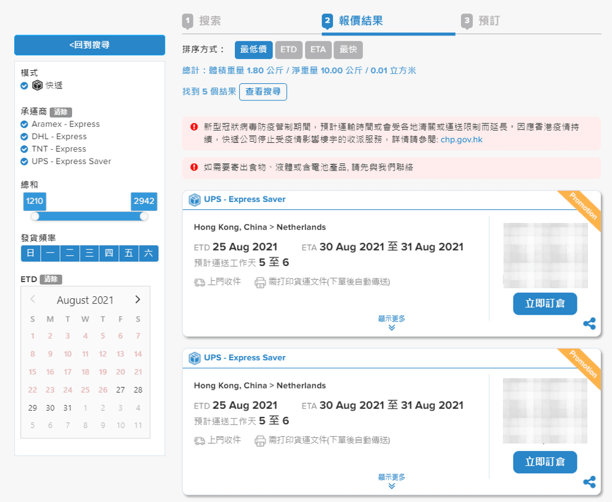Select August 31 in ETD calendar
Screen dimensions: 612x502
68,408
